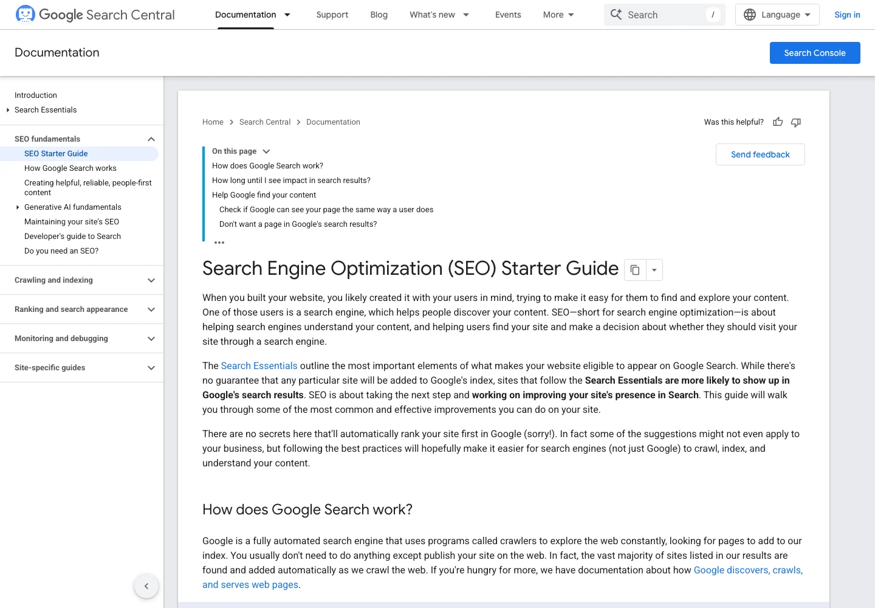Open the Language selector dropdown
The image size is (875, 608).
pyautogui.click(x=777, y=15)
